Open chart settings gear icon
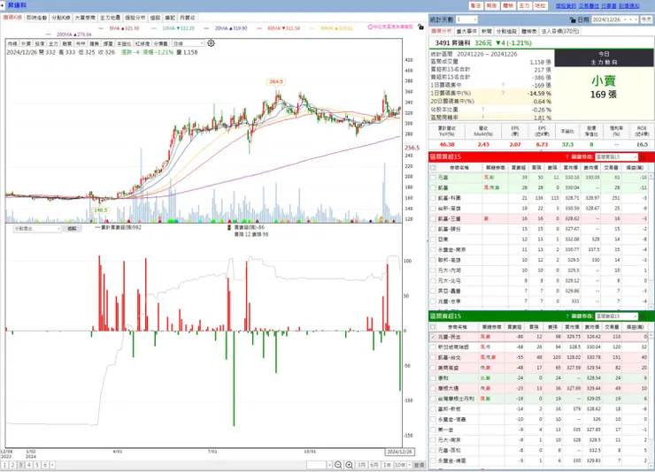 tap(211, 43)
